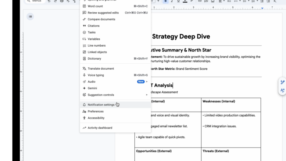
Task: Expand the Suggestion controls submenu arrow
Action: 147,95
